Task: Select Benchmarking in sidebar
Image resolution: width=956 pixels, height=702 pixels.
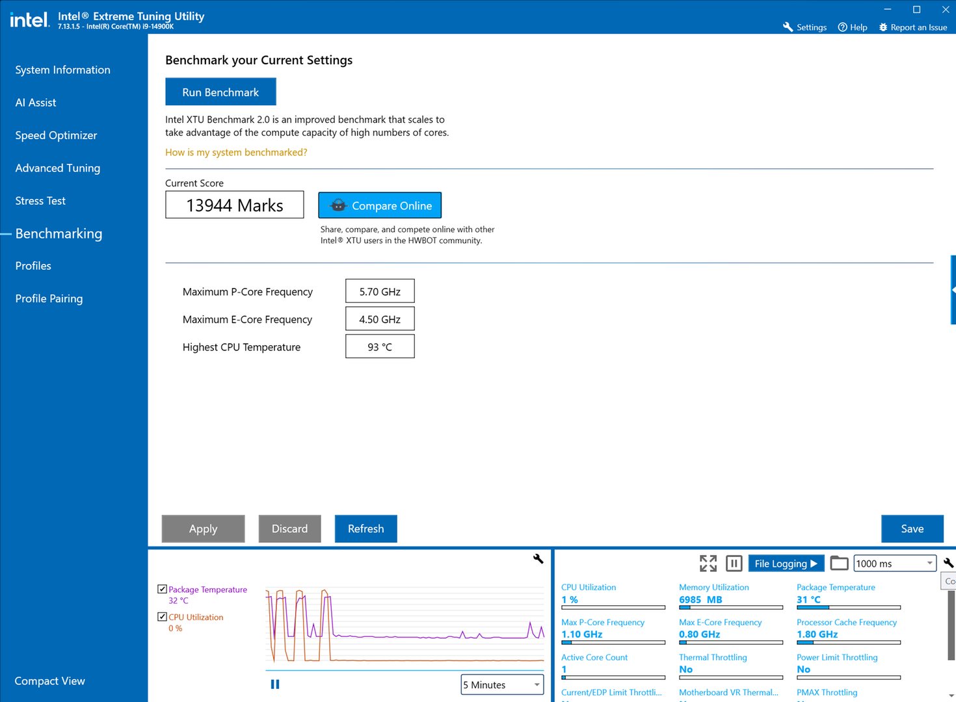Action: [59, 233]
